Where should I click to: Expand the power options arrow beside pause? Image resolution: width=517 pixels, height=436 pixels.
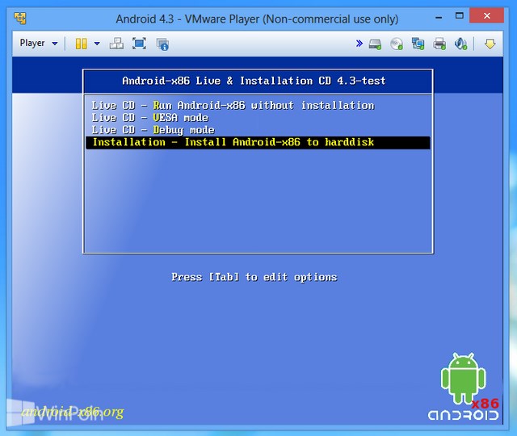click(x=97, y=44)
